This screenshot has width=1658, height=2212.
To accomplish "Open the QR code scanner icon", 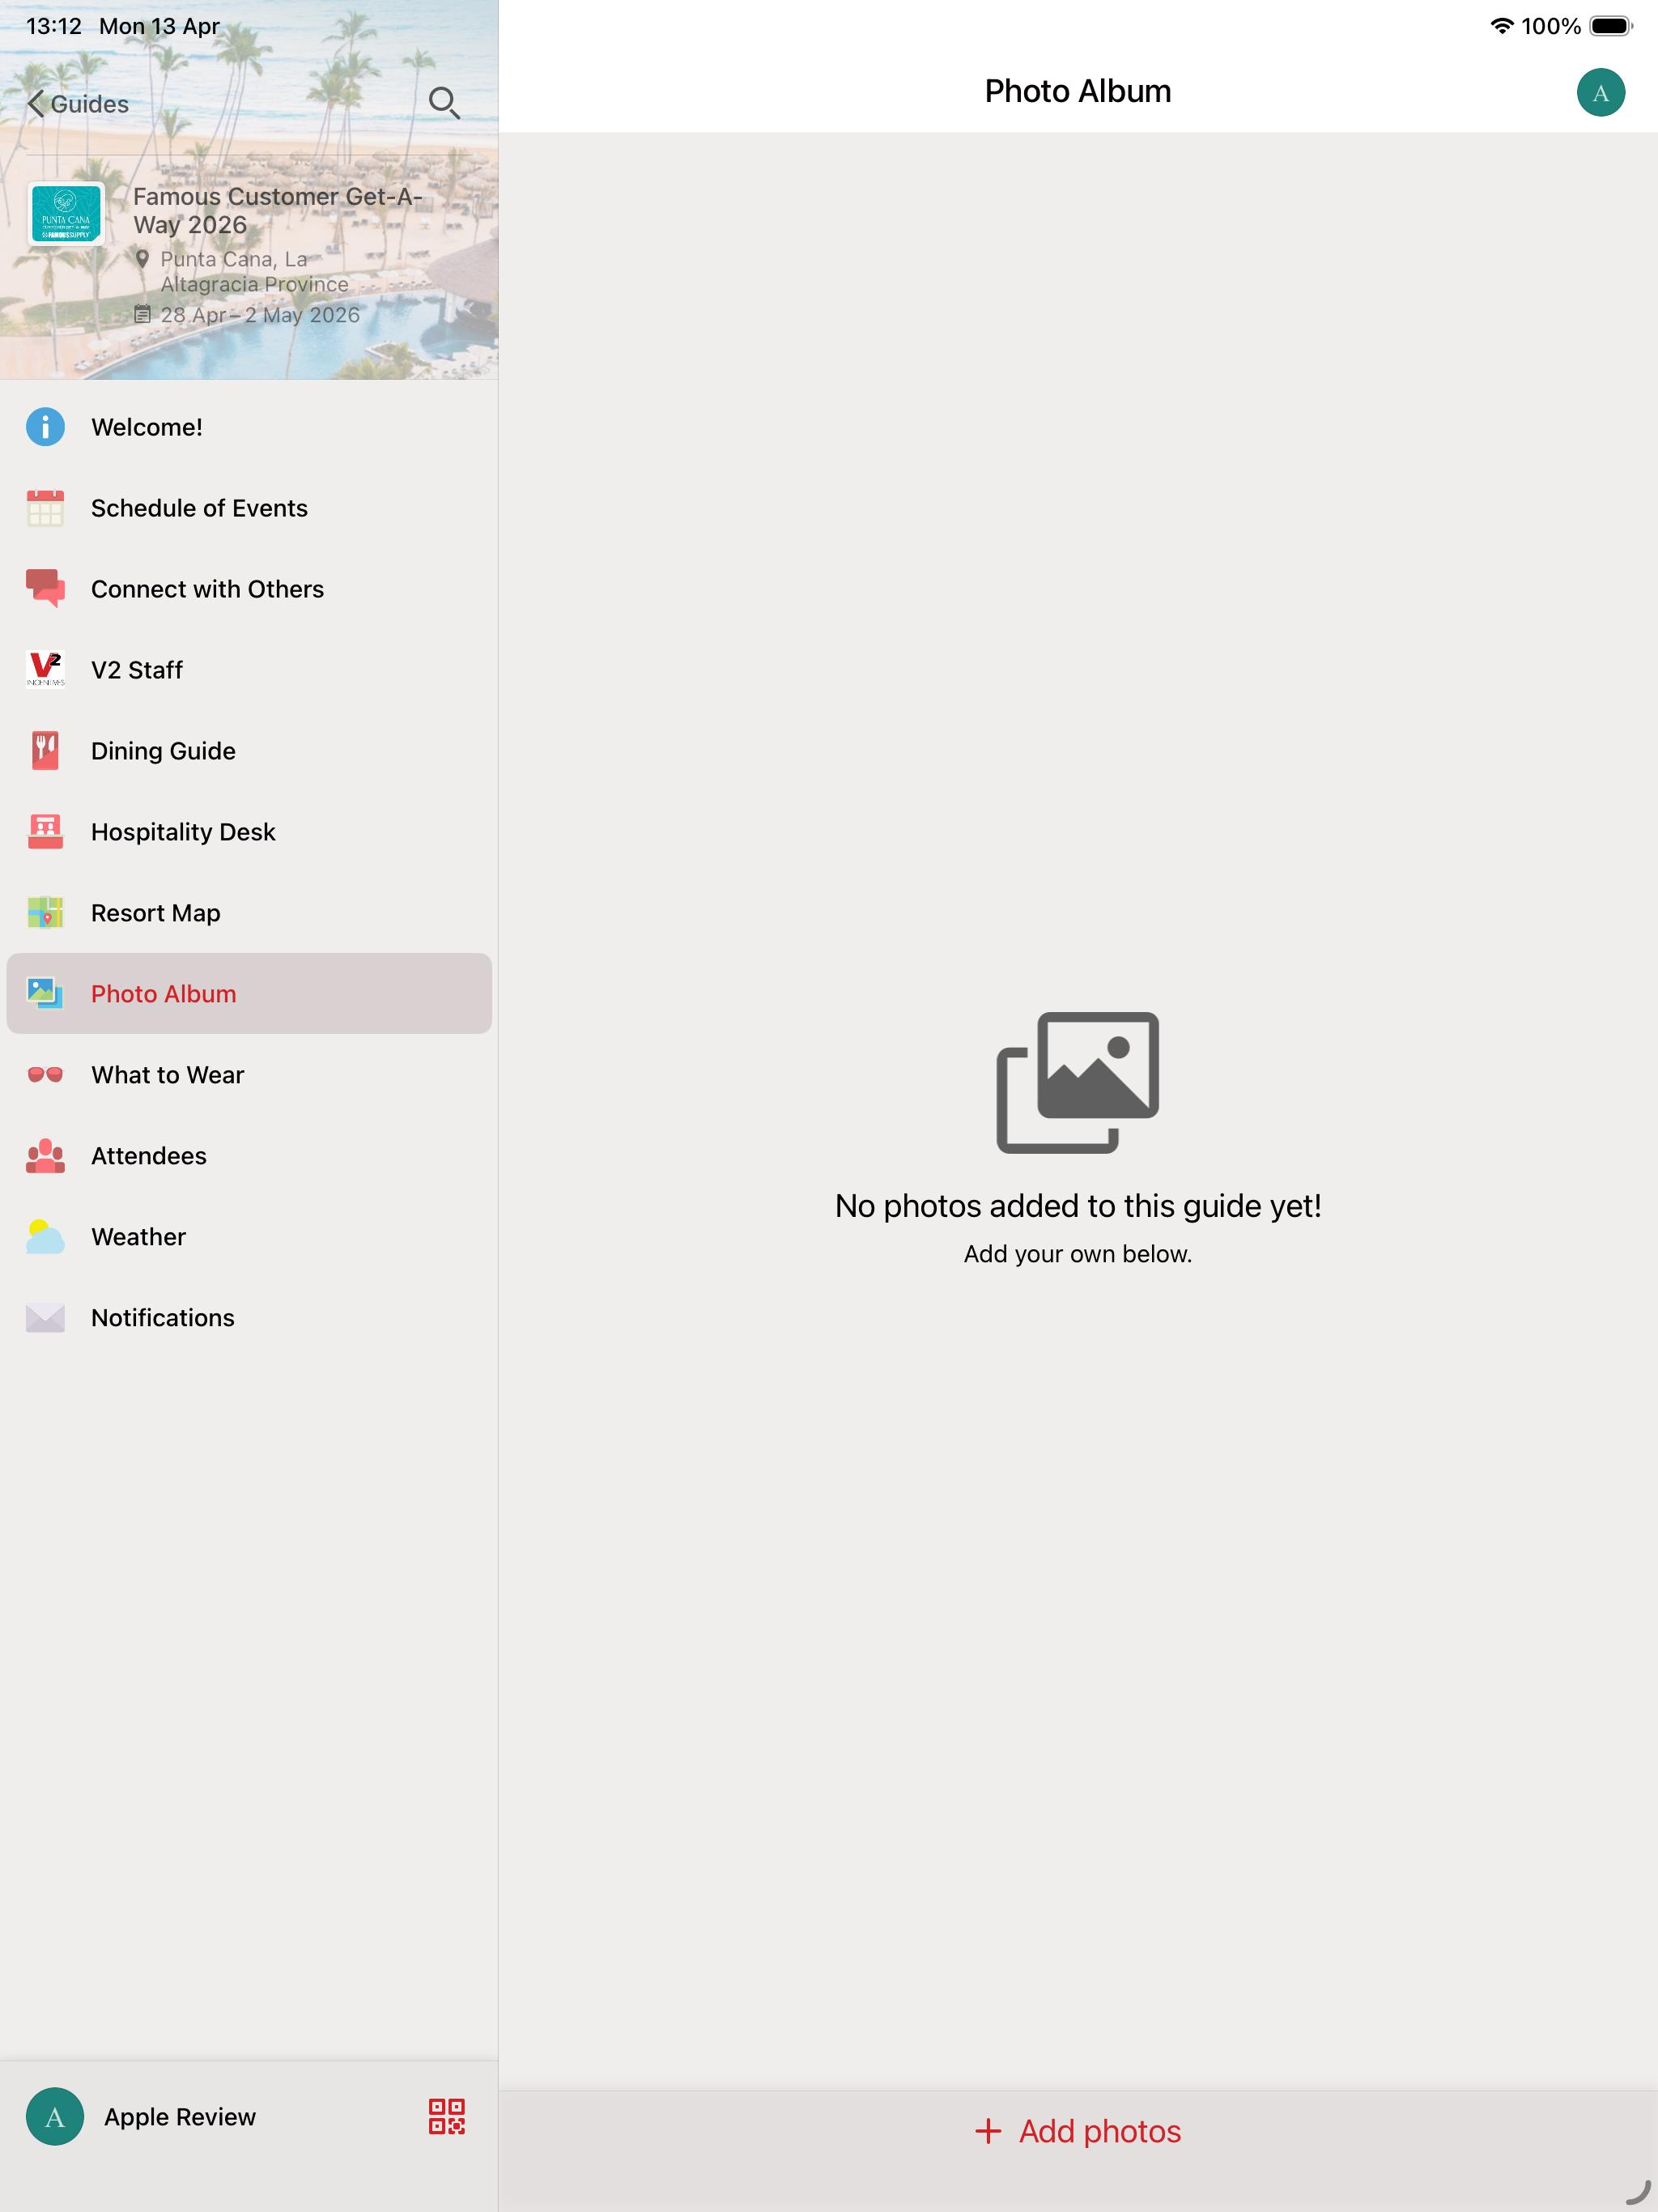I will 447,2117.
